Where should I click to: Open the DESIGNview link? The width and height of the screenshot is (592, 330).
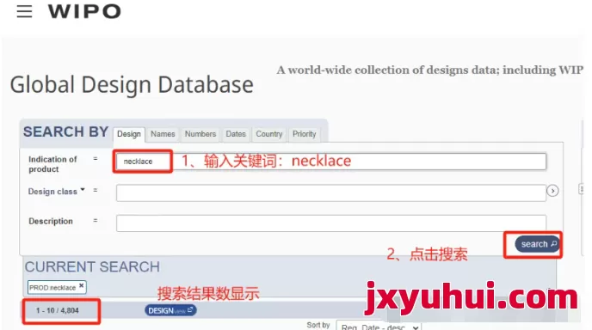pyautogui.click(x=170, y=310)
